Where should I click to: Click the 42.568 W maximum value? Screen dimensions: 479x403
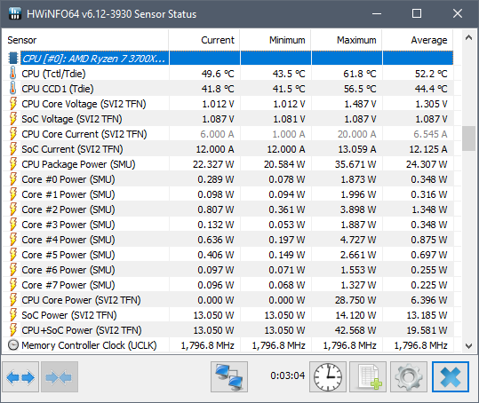[355, 330]
